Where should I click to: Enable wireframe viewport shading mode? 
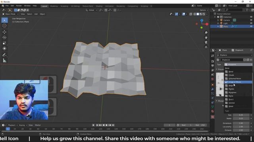pos(195,14)
